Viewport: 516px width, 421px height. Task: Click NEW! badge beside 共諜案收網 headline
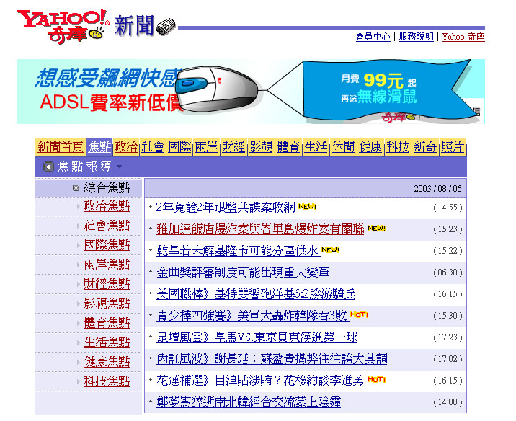pyautogui.click(x=307, y=206)
